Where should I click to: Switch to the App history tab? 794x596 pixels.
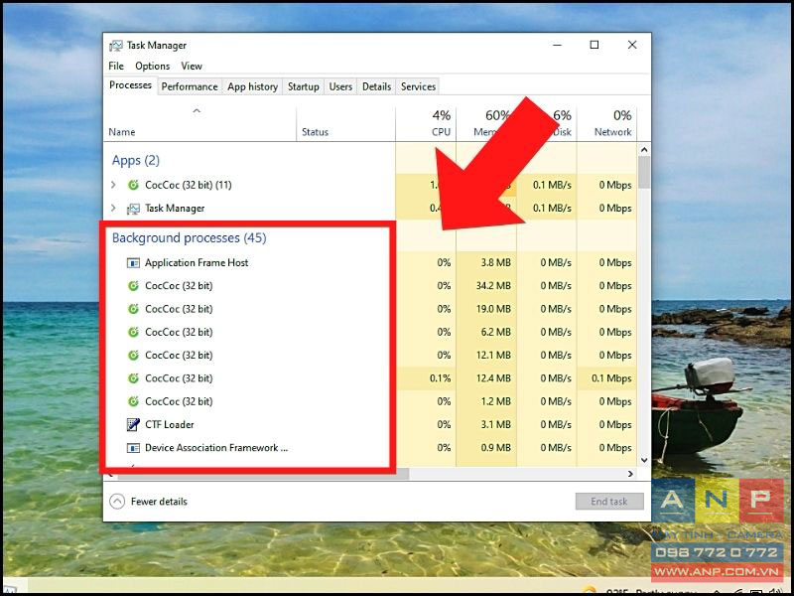click(253, 86)
